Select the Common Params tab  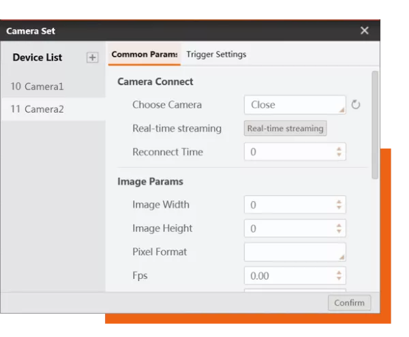click(144, 55)
